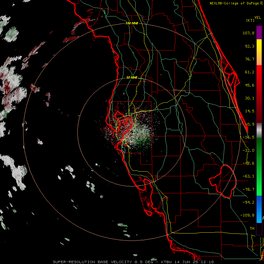Click the 30.1 legend value
Screen dimensions: 264x264
tap(250, 98)
